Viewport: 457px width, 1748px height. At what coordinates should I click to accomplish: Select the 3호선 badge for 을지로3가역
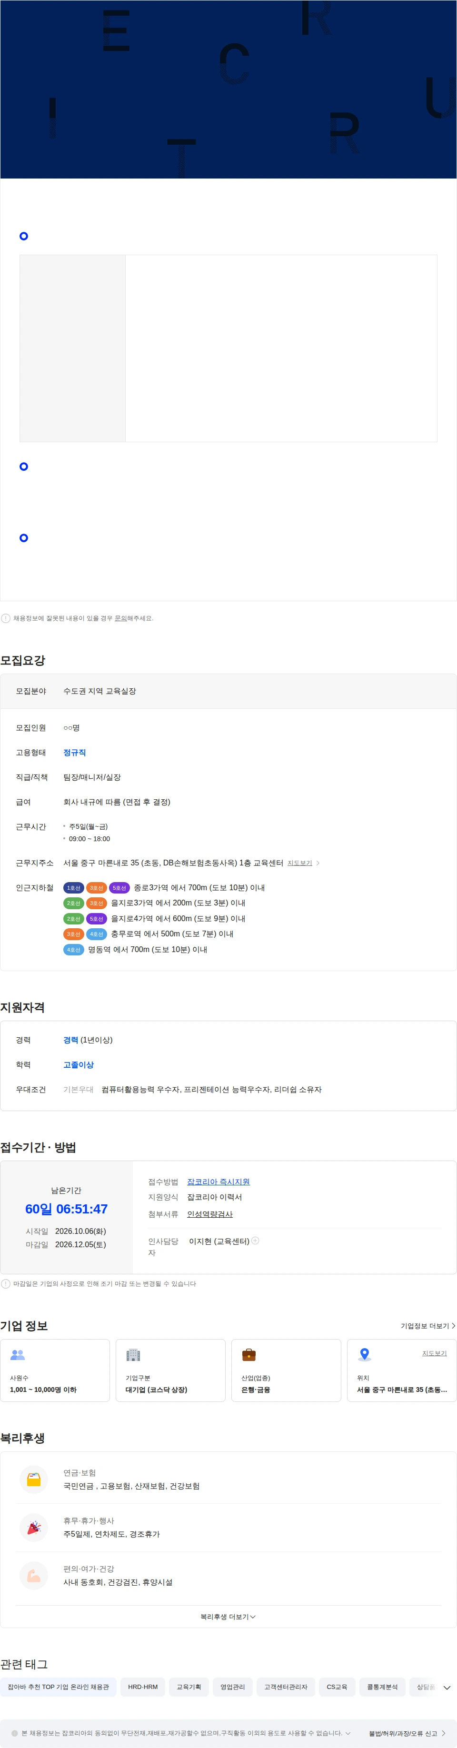(97, 903)
